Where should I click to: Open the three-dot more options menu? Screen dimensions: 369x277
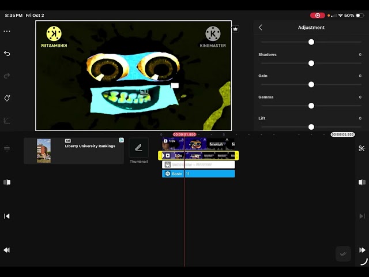pos(7,31)
